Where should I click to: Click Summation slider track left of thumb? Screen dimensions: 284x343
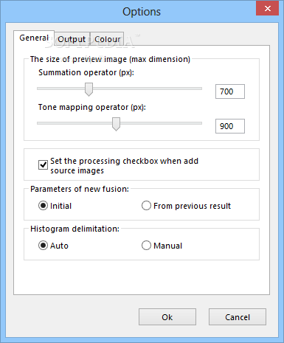pos(60,89)
